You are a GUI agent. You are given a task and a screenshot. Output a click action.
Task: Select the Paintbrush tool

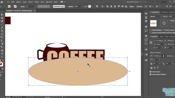(2, 27)
